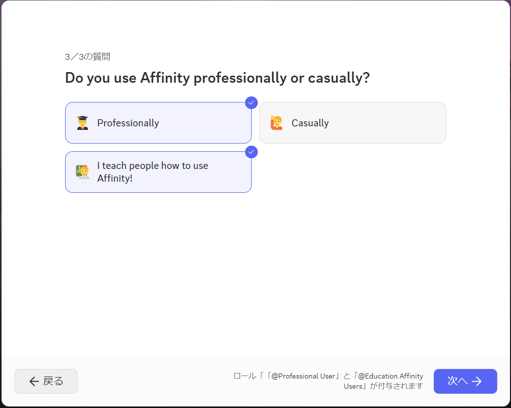Viewport: 511px width, 408px height.
Task: Go back with the 戻る button
Action: coord(46,382)
